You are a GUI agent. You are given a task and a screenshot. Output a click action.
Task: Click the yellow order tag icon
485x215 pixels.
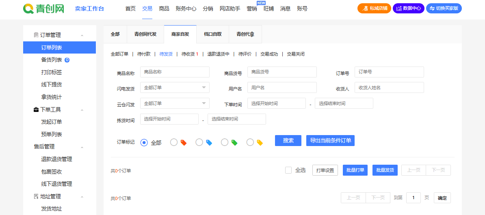tap(260, 142)
